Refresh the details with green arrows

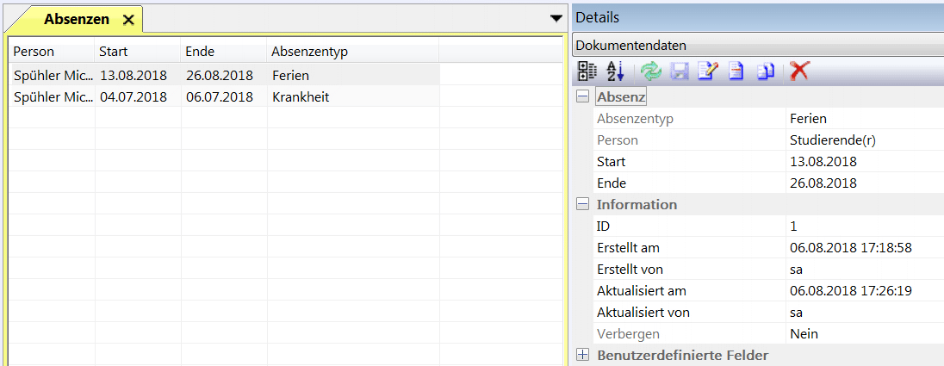tap(651, 72)
